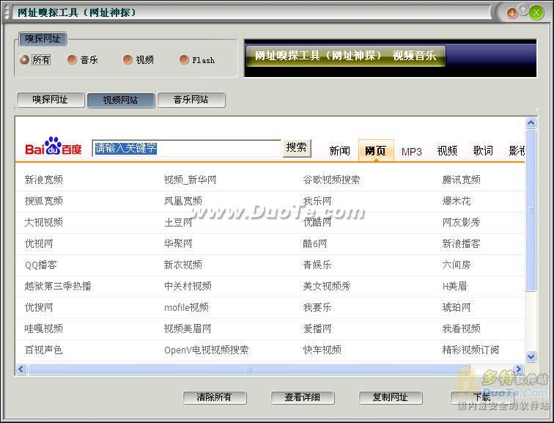Screen dimensions: 554x423
Task: Click the Baidu logo
Action: coord(53,146)
